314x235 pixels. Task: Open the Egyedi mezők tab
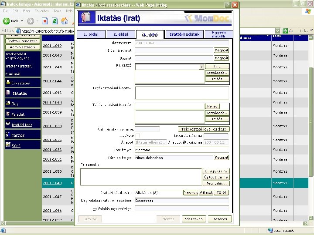pos(218,34)
